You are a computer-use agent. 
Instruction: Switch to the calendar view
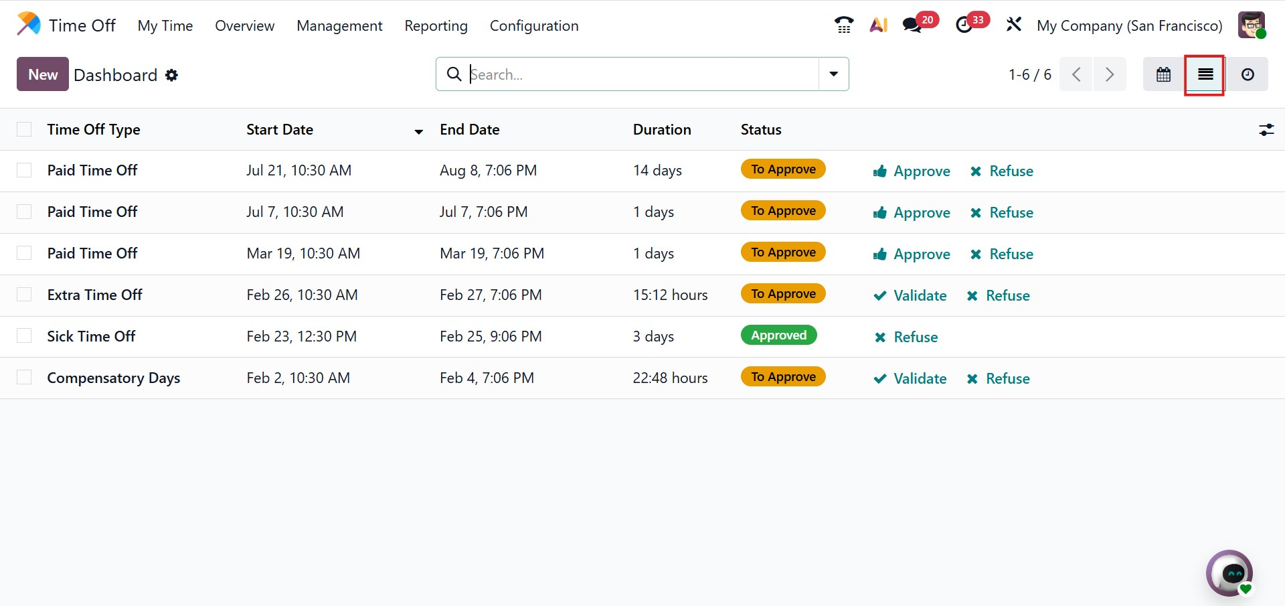pos(1163,74)
